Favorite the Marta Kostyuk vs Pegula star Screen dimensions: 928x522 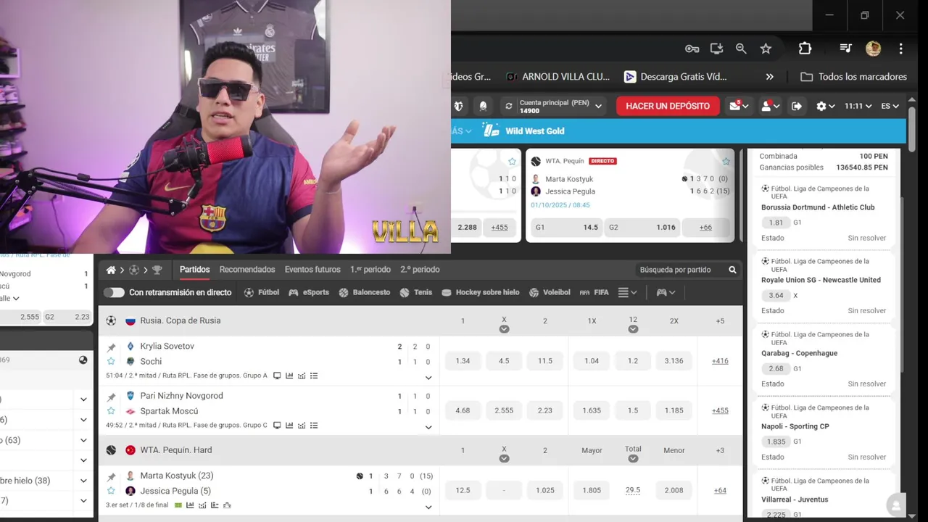click(x=111, y=491)
